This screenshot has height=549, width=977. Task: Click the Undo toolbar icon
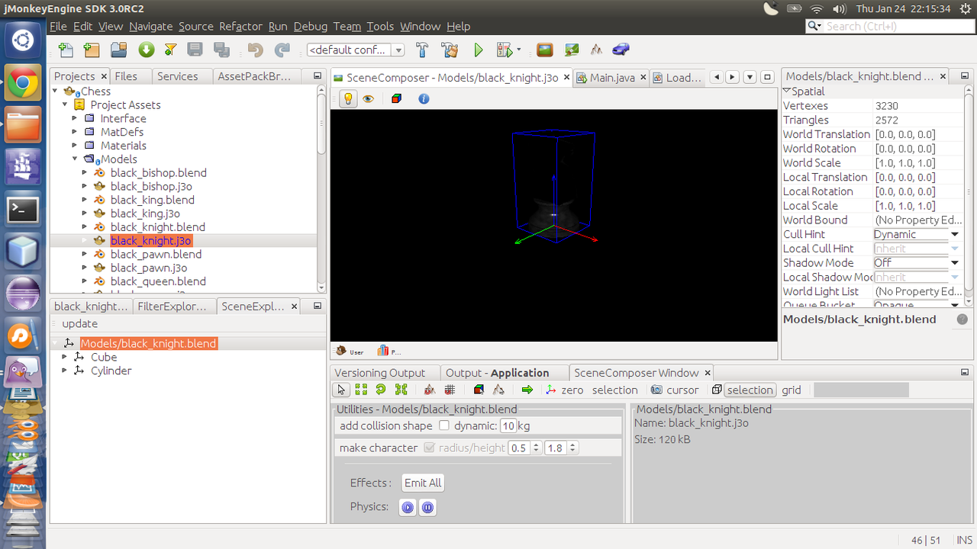click(255, 50)
